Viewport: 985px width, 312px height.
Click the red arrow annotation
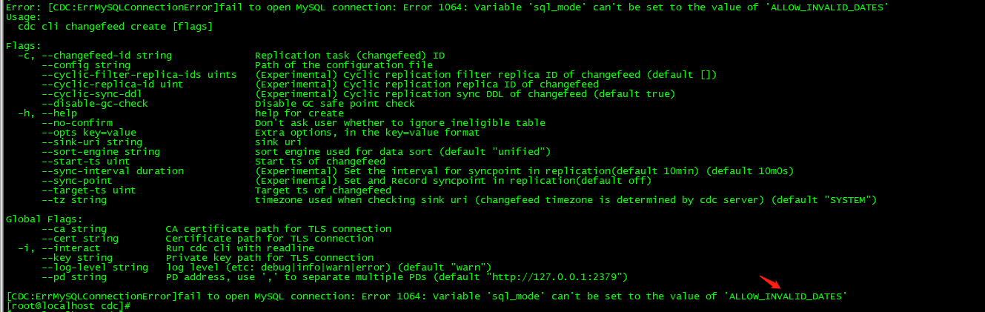769,282
